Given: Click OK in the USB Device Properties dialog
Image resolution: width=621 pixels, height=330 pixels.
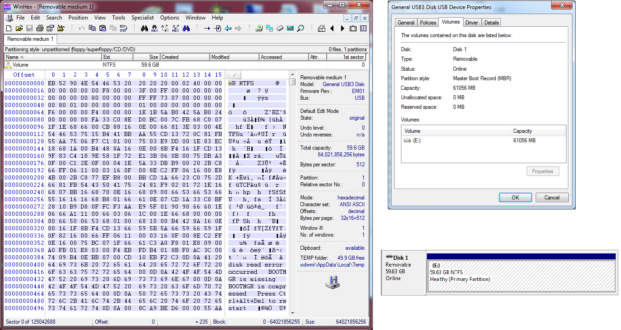Looking at the screenshot, I should [515, 198].
